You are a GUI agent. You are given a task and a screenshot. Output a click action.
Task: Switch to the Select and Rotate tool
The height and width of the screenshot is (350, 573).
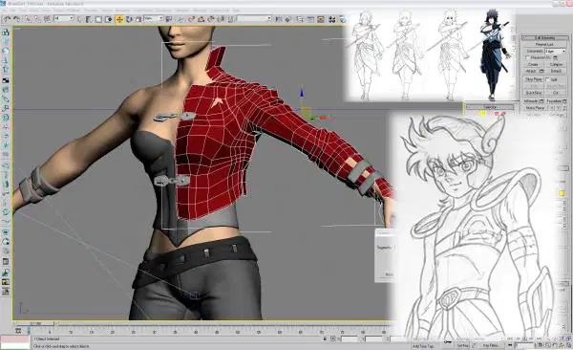pyautogui.click(x=129, y=19)
